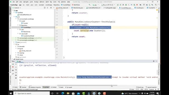The height and width of the screenshot is (95, 169).
Task: Clear all Run console output with trash icon
Action: coord(16,78)
